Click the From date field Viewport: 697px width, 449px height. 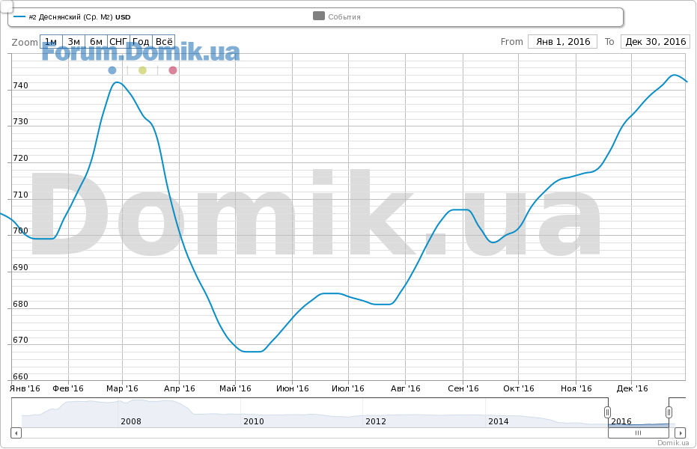tap(562, 42)
